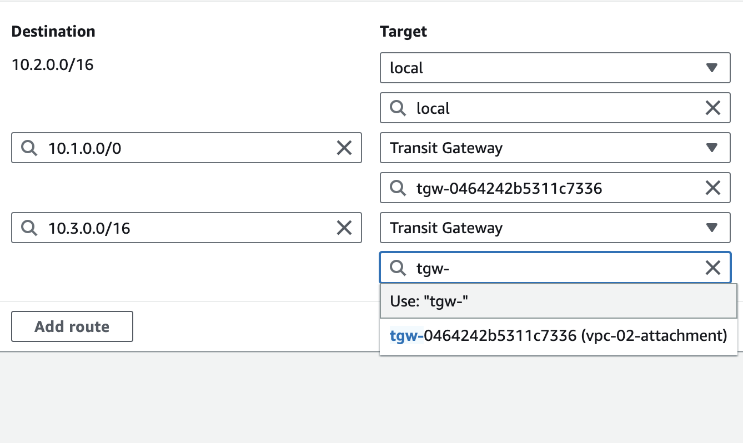The height and width of the screenshot is (443, 743).
Task: Click the tgw-0464242b5311c7336 target input
Action: click(x=555, y=188)
